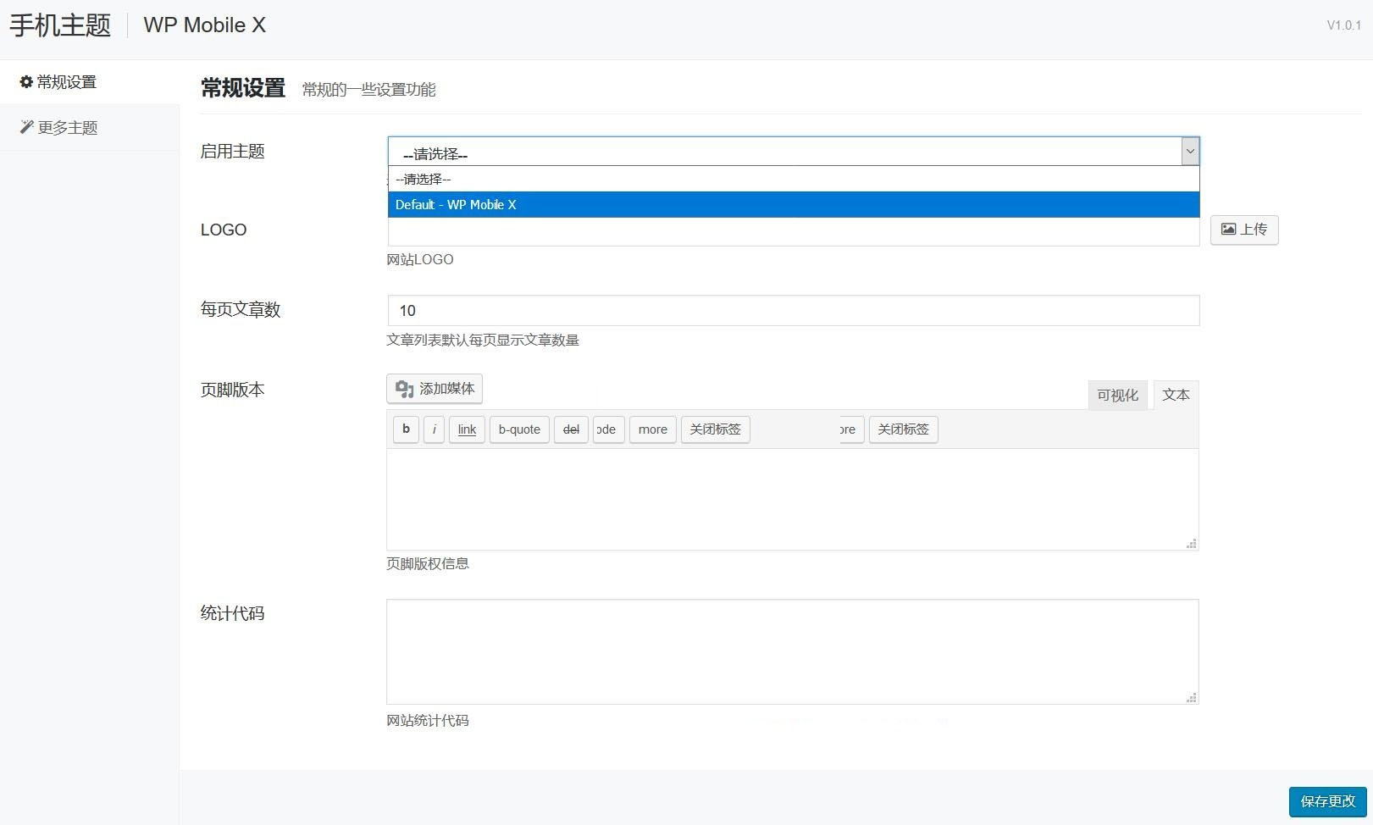Click the 每页文章数 input field
Screen dimensions: 1373x825
pos(793,310)
